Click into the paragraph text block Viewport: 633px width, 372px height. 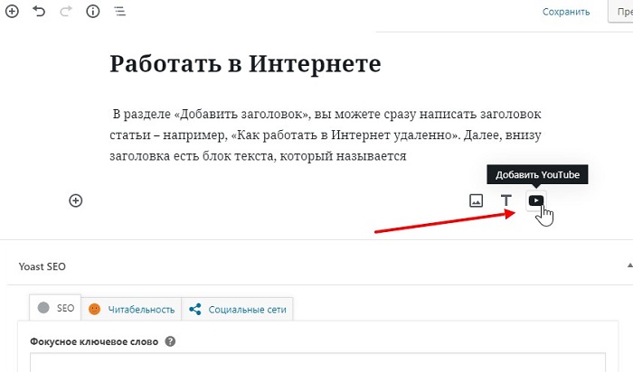(x=326, y=135)
